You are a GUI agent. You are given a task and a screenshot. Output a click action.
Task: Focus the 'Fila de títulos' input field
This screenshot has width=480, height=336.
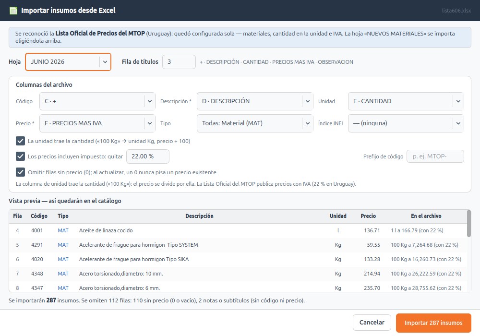(179, 62)
